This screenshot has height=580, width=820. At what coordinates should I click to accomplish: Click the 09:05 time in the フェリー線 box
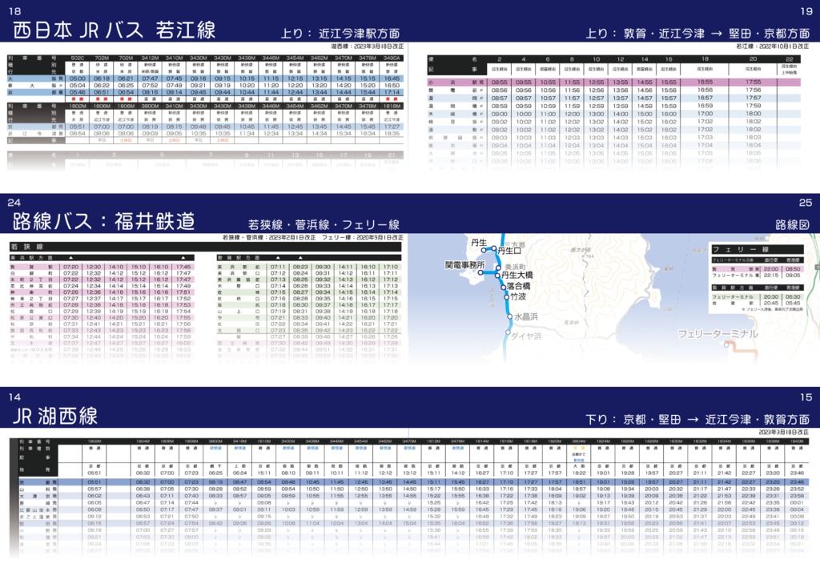793,275
